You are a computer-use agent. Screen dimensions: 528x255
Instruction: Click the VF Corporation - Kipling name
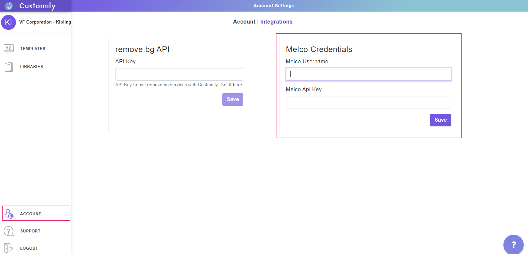(45, 22)
